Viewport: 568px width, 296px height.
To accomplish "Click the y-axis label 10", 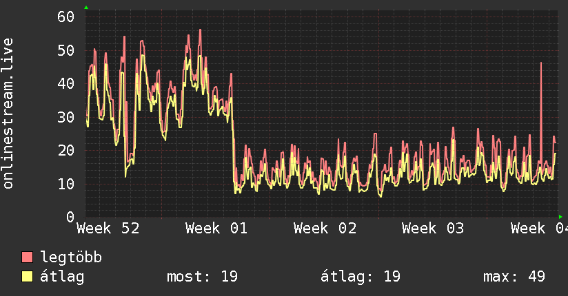I will coord(66,184).
